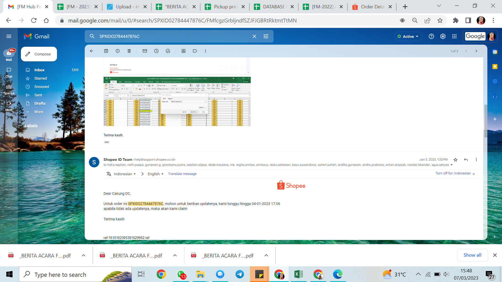The image size is (502, 282).
Task: Expand the recipient details arrow
Action: pos(451,165)
